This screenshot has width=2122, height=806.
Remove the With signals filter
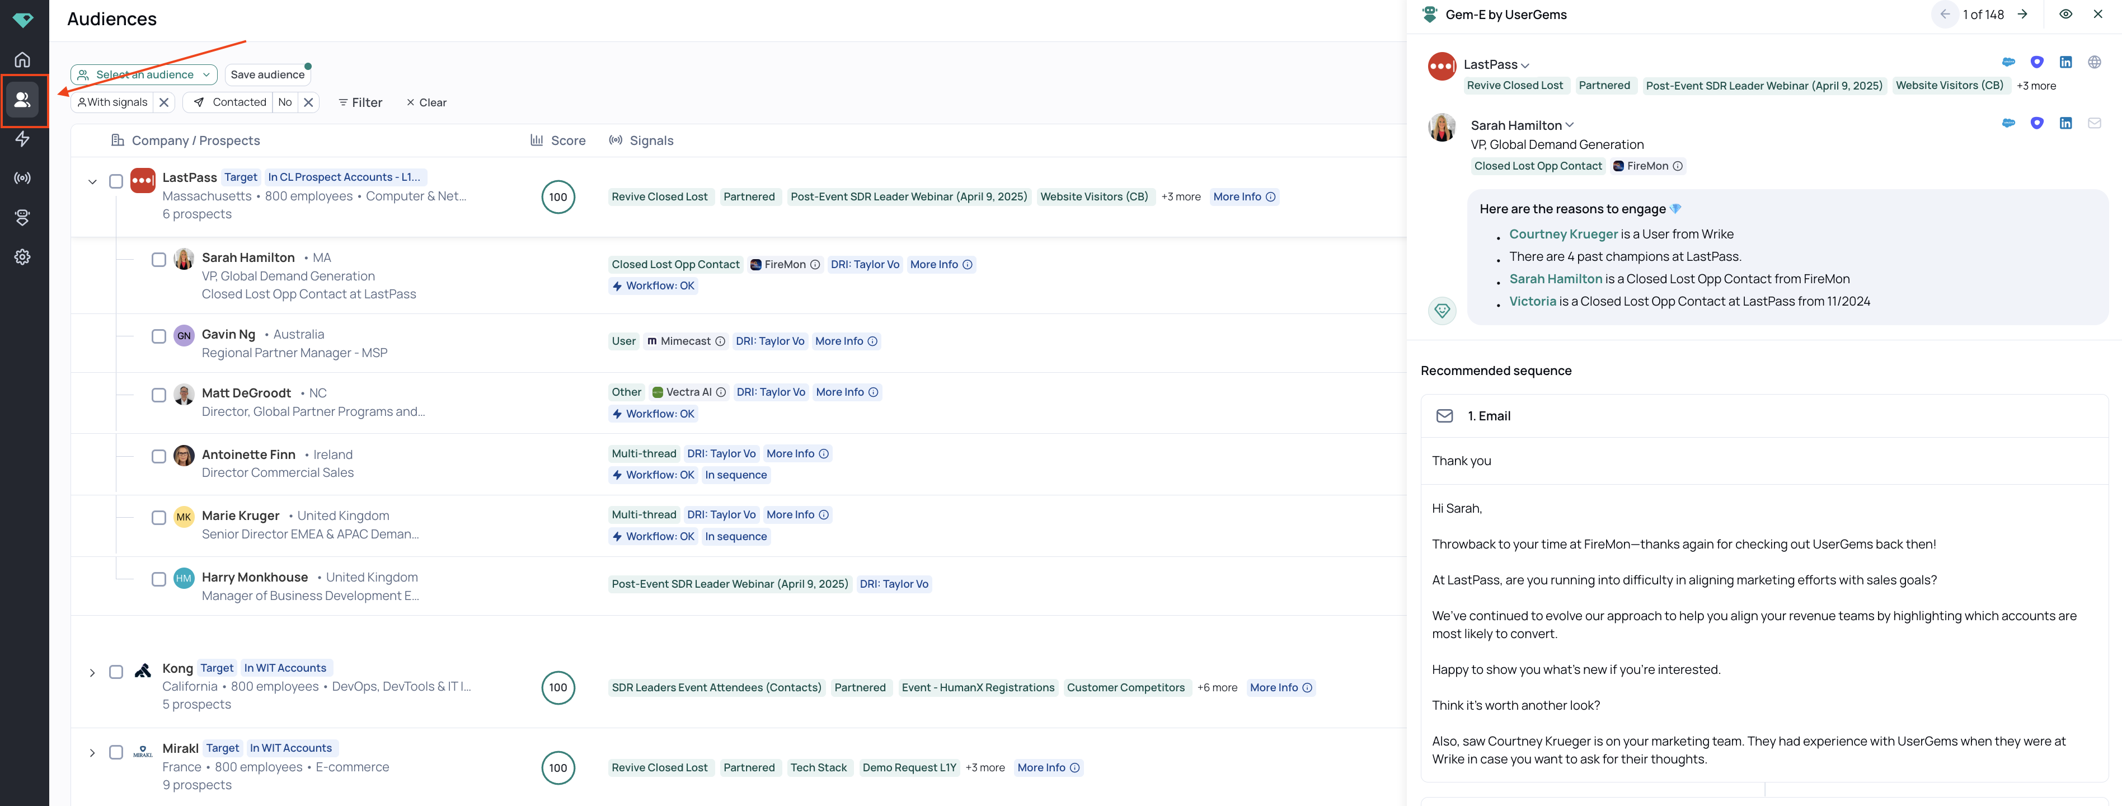[164, 102]
